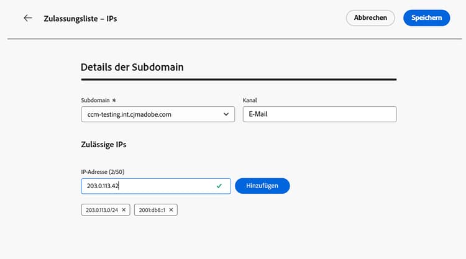Remove the 2001:db8::1 IP tag
This screenshot has width=466, height=259.
tap(171, 210)
